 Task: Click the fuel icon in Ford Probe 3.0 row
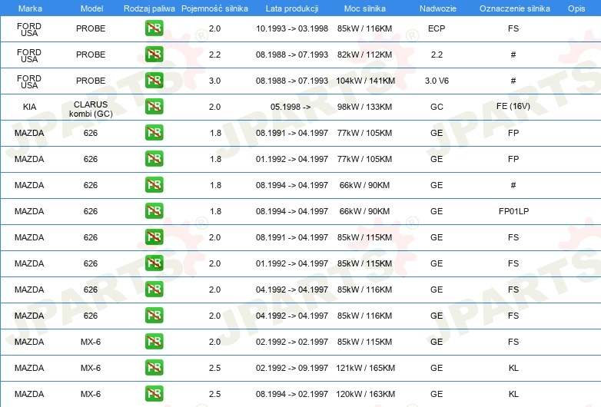click(154, 81)
